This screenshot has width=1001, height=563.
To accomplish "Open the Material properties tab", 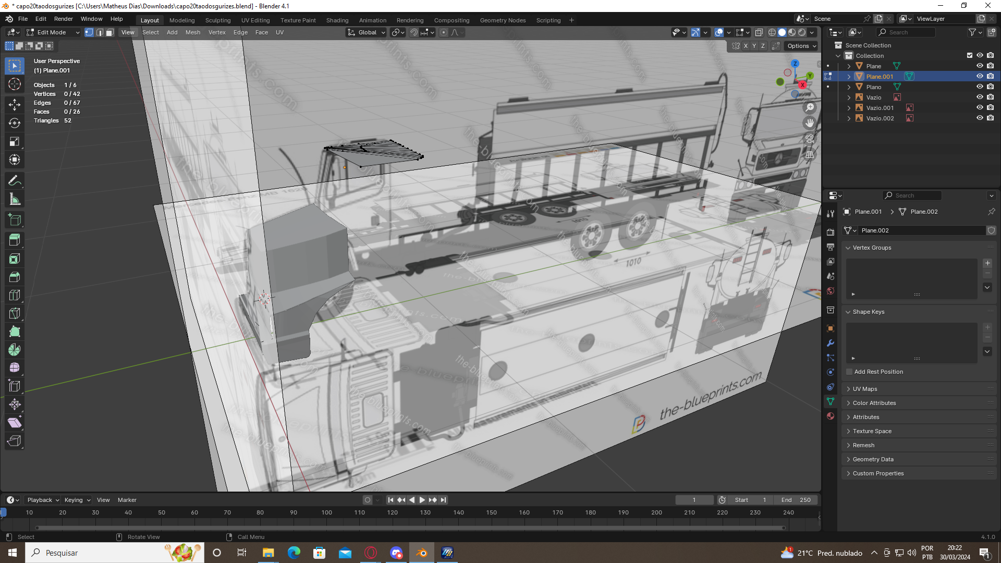I will (x=831, y=416).
